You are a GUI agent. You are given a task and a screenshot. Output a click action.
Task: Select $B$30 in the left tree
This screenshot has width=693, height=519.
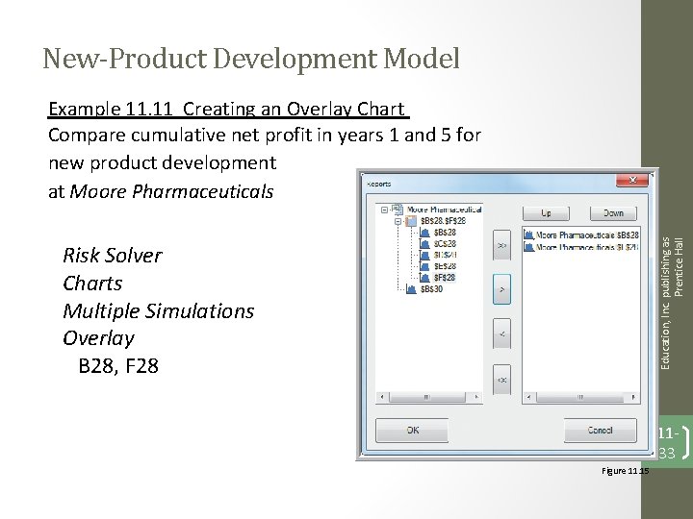(x=431, y=289)
